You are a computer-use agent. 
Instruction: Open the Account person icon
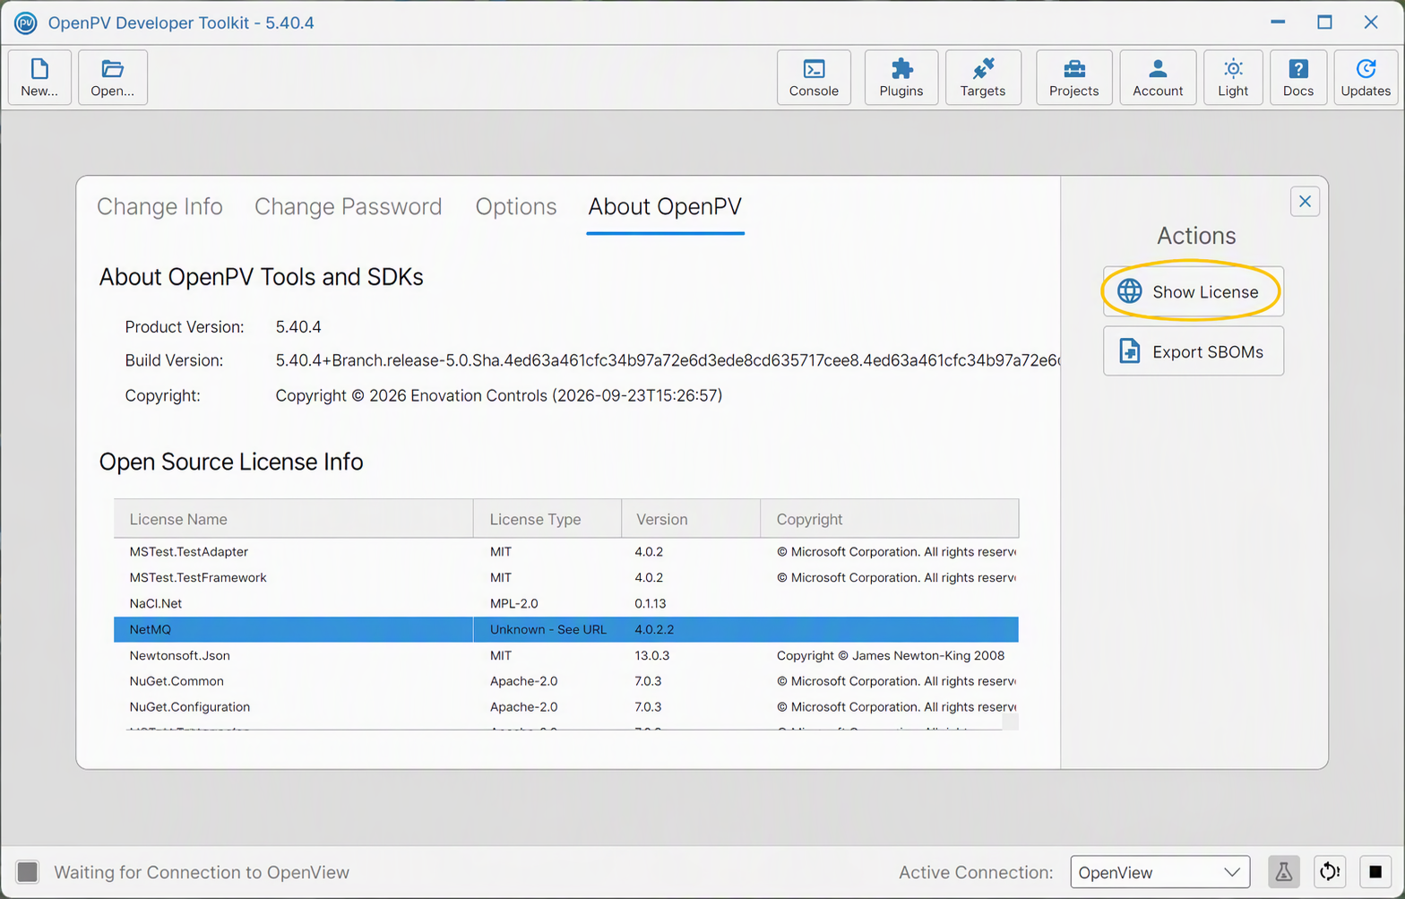click(1158, 77)
